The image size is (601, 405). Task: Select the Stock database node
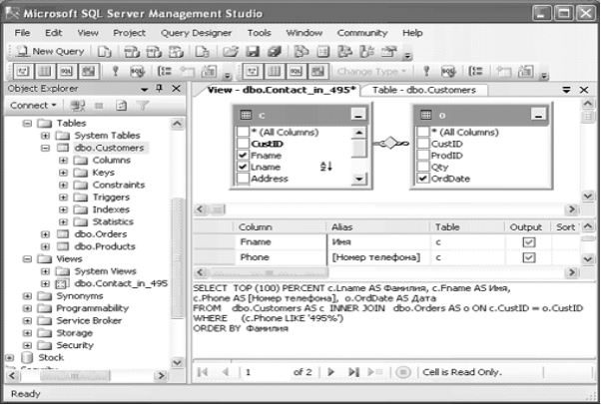(51, 357)
